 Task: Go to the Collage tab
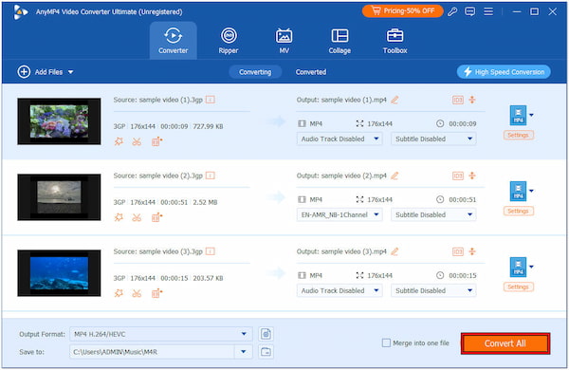click(x=340, y=41)
